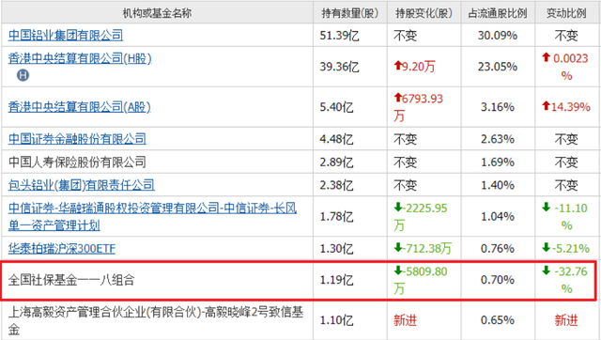Open 香港中央结算有限公司(H股) link

[x=80, y=58]
